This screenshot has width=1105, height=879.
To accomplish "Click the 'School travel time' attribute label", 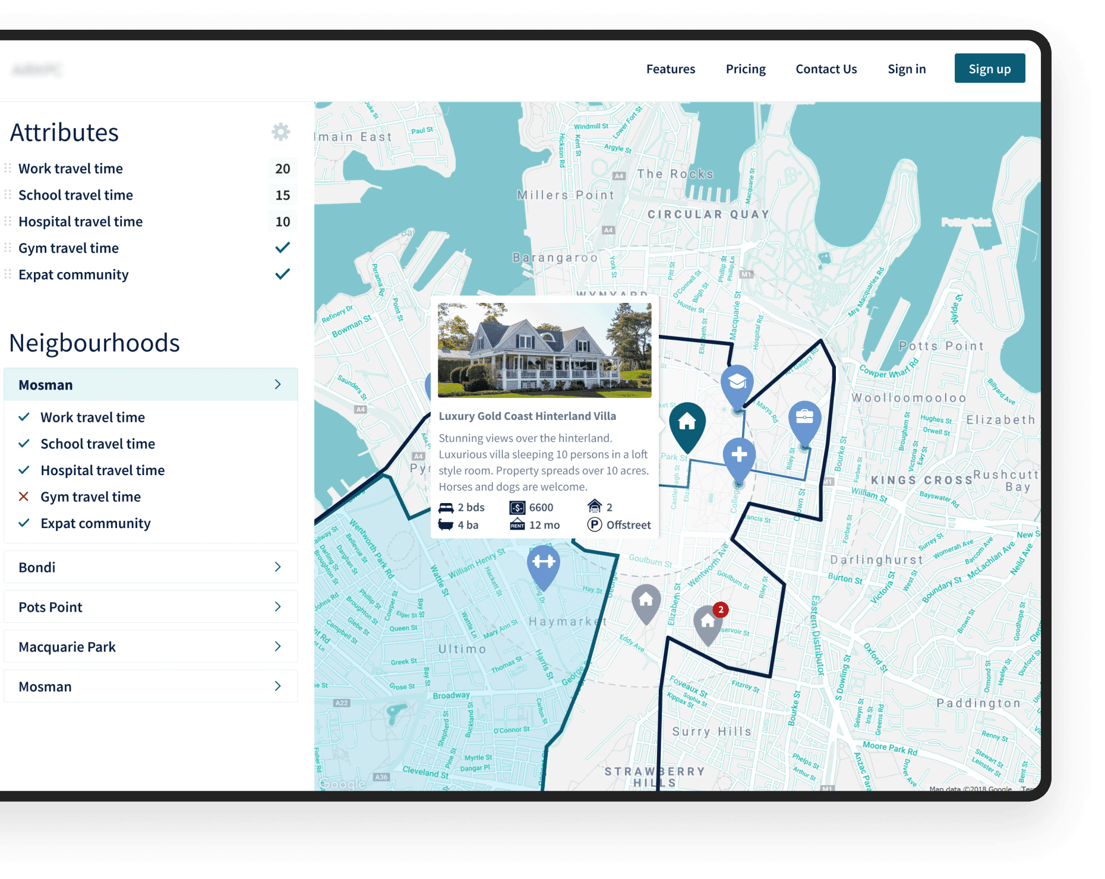I will [75, 195].
